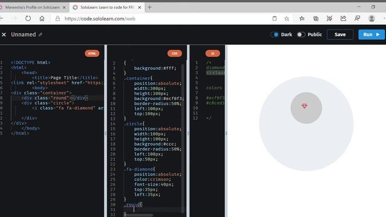This screenshot has width=386, height=217.
Task: Click the divider handle between JS panel and output
Action: click(x=226, y=133)
